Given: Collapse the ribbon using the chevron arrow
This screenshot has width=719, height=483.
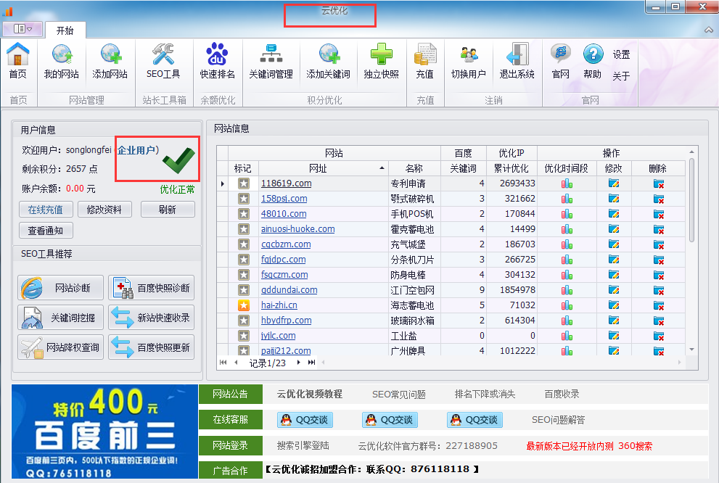Looking at the screenshot, I should pos(708,30).
